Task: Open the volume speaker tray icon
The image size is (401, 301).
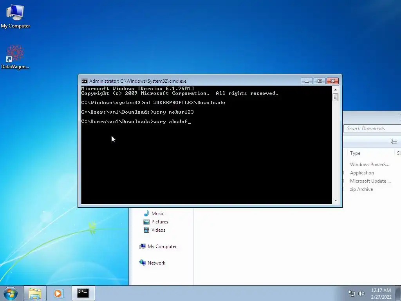Action: tap(361, 294)
